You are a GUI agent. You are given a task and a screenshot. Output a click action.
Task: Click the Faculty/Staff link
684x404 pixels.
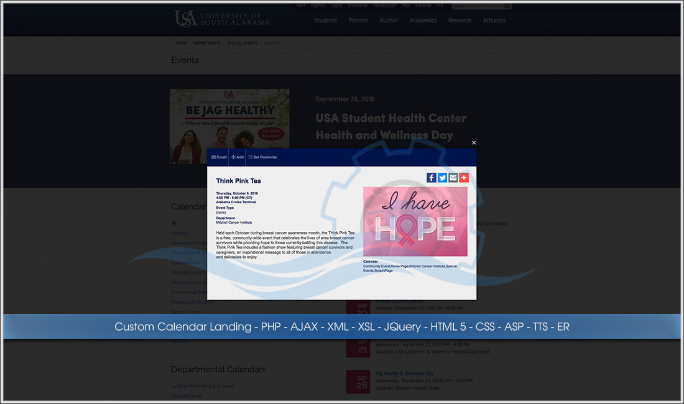tap(384, 6)
